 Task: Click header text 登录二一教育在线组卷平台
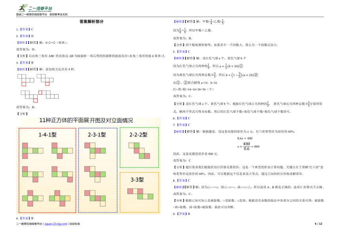click(32, 15)
